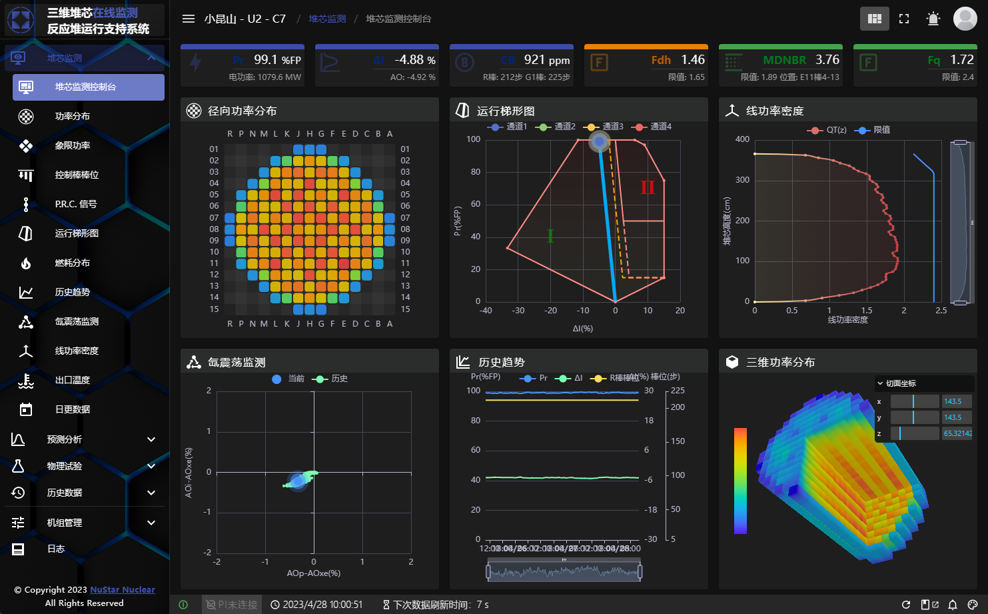Click the alarm light icon
Image resolution: width=988 pixels, height=614 pixels.
click(x=933, y=19)
